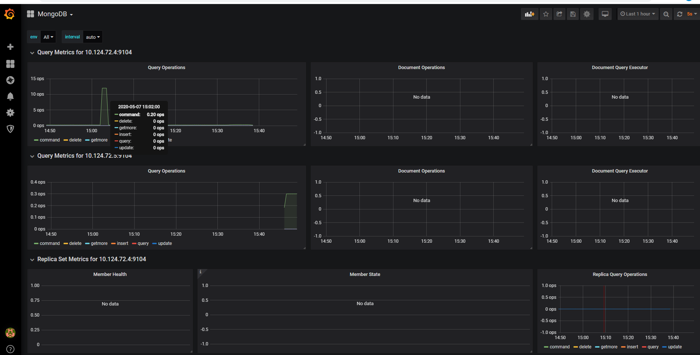The image size is (700, 355).
Task: Click the color marker next to command legend entry
Action: (x=37, y=140)
